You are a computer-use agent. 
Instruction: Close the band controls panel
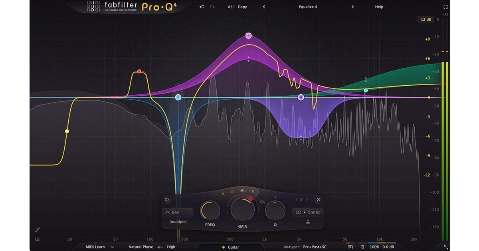(x=318, y=200)
